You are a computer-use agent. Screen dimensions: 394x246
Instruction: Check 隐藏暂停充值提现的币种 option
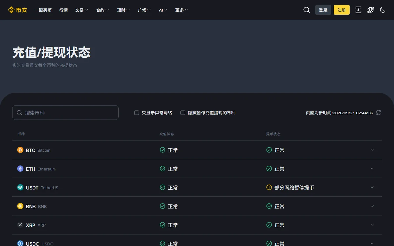pos(183,113)
